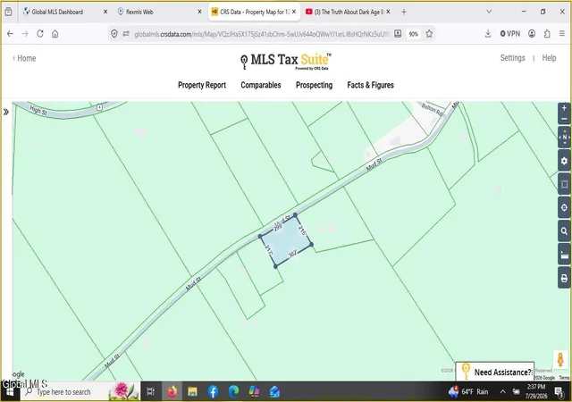572x402 pixels.
Task: Go back to previous page in browser
Action: click(10, 34)
